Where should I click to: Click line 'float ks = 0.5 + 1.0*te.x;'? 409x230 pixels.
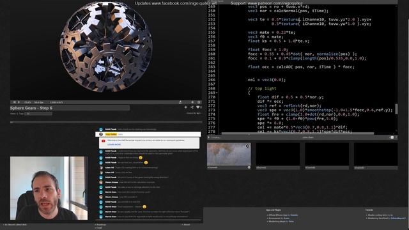click(279, 41)
